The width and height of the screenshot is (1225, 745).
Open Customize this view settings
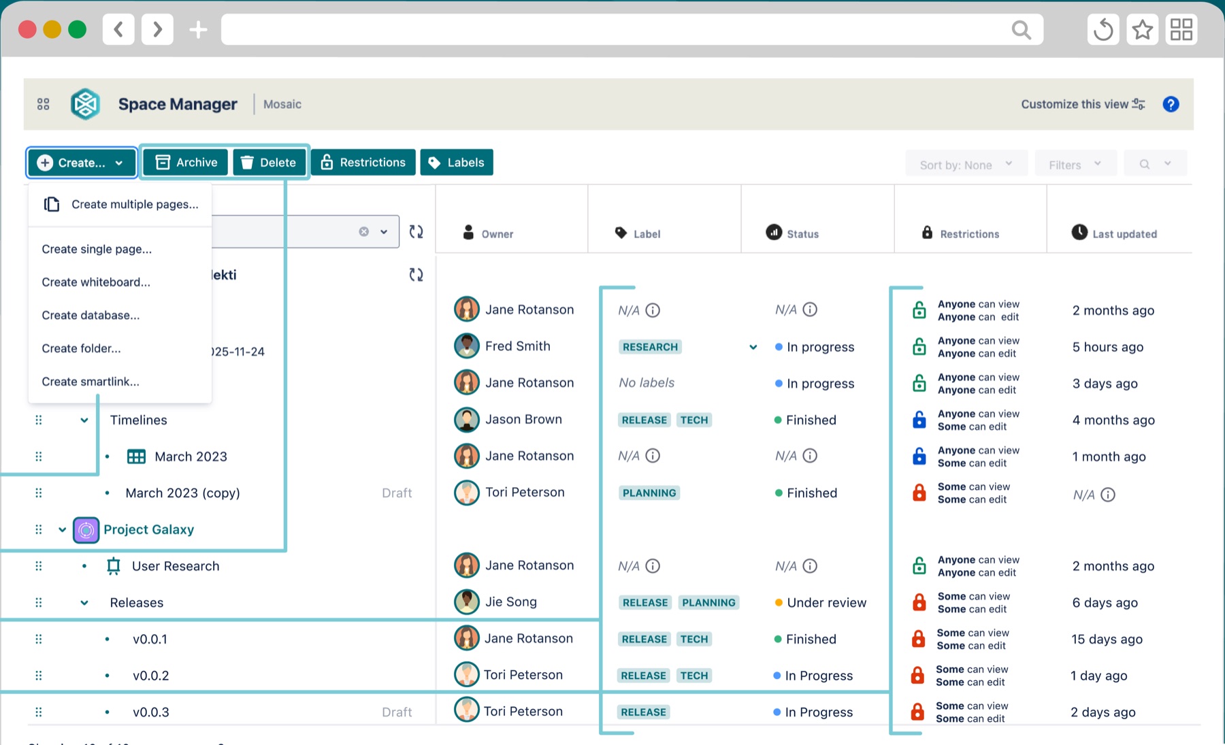pos(1083,104)
